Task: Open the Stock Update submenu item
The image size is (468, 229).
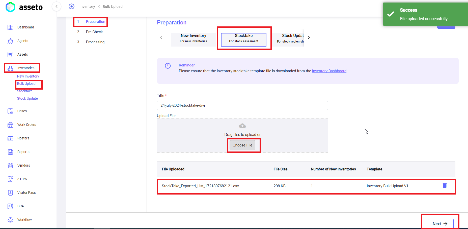Action: [x=27, y=98]
